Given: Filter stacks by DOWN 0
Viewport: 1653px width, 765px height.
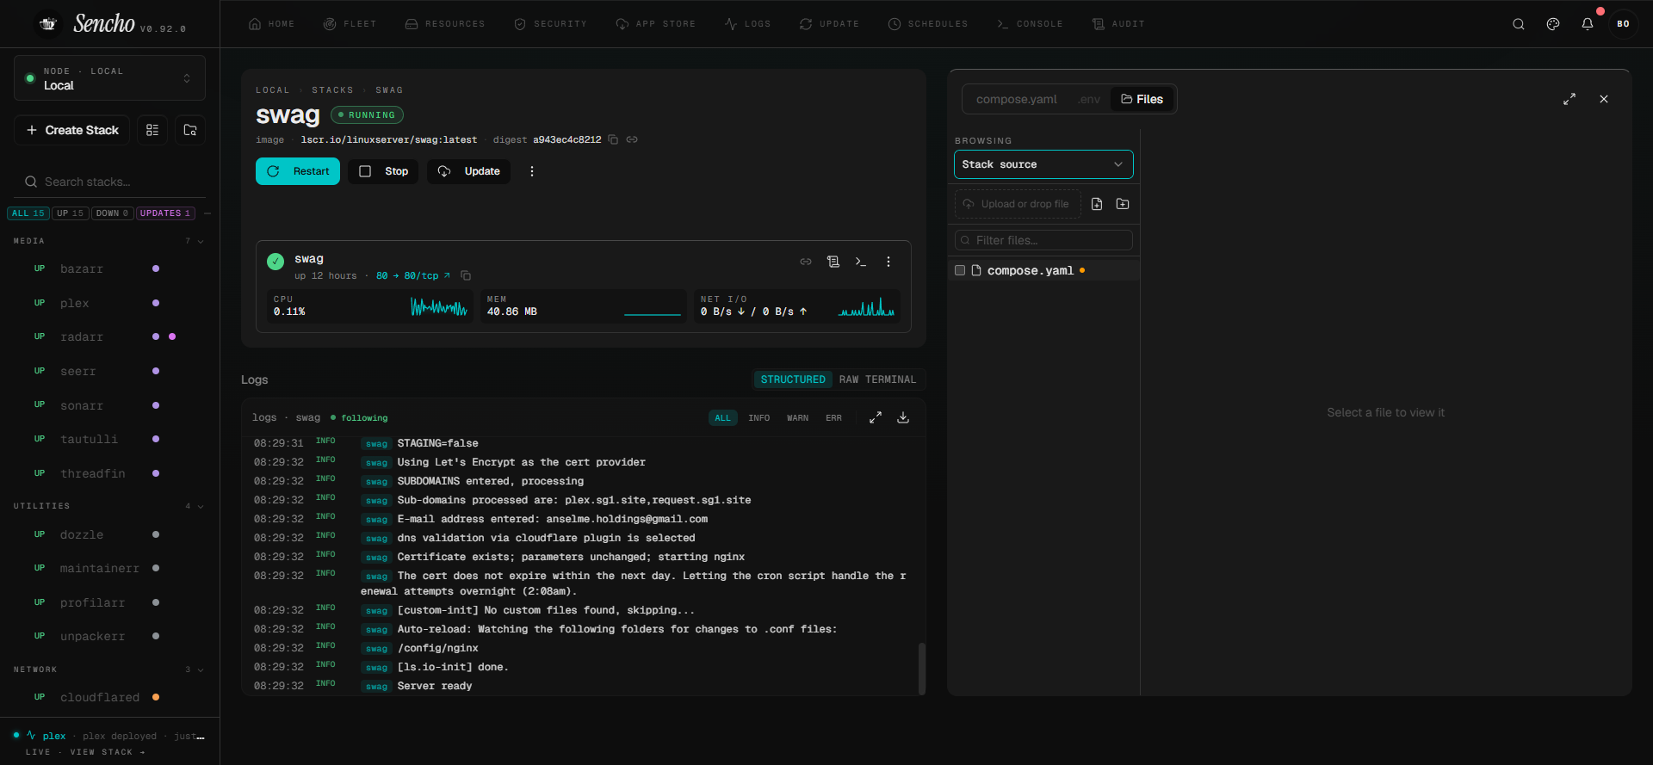Looking at the screenshot, I should (112, 213).
